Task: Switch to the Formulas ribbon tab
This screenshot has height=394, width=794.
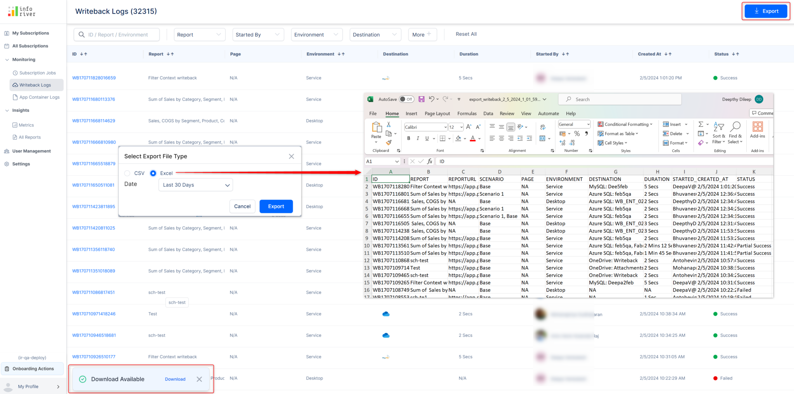Action: (466, 113)
